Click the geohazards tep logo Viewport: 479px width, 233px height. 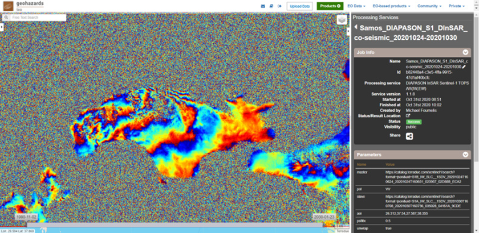pyautogui.click(x=23, y=6)
